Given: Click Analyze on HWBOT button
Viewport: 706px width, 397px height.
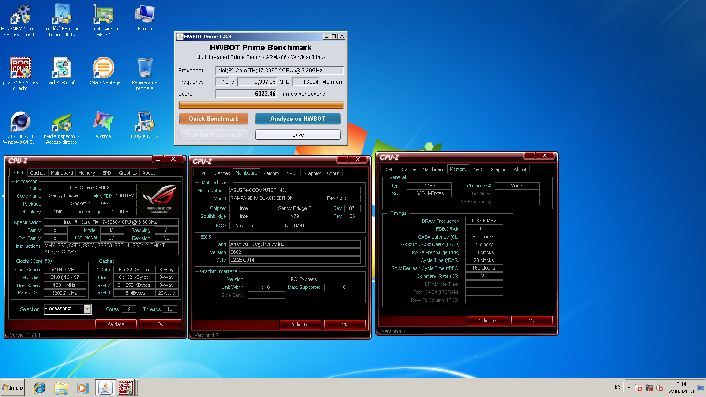Looking at the screenshot, I should click(x=298, y=119).
